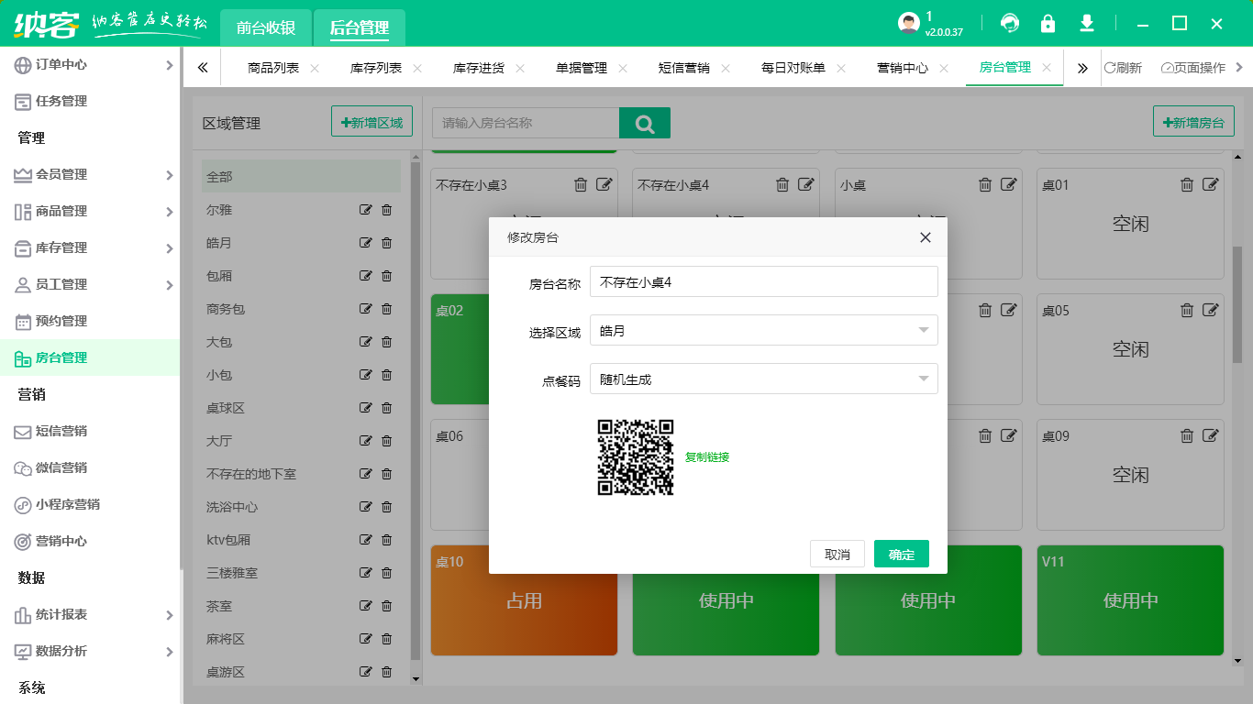This screenshot has height=704, width=1253.
Task: Click the edit pencil icon beside 茶室 region
Action: tap(365, 606)
